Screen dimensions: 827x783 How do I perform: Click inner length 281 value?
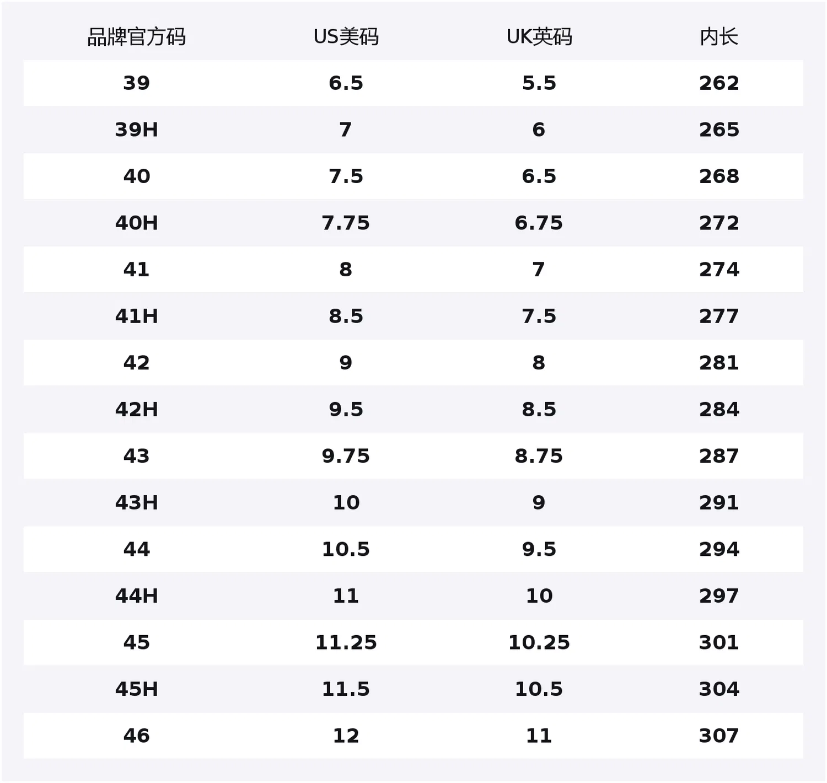[x=719, y=363]
